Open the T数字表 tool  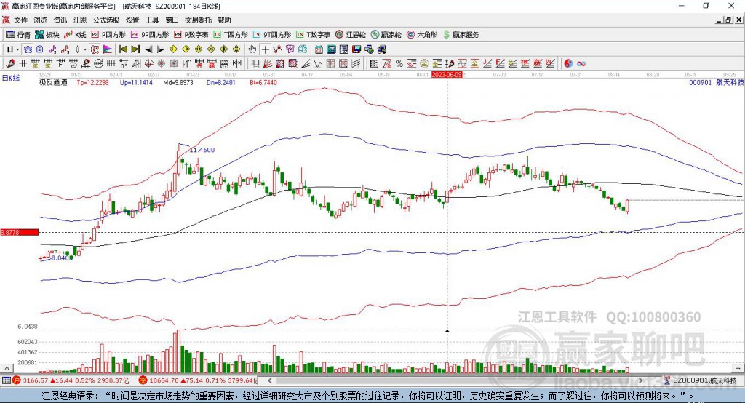pyautogui.click(x=313, y=35)
